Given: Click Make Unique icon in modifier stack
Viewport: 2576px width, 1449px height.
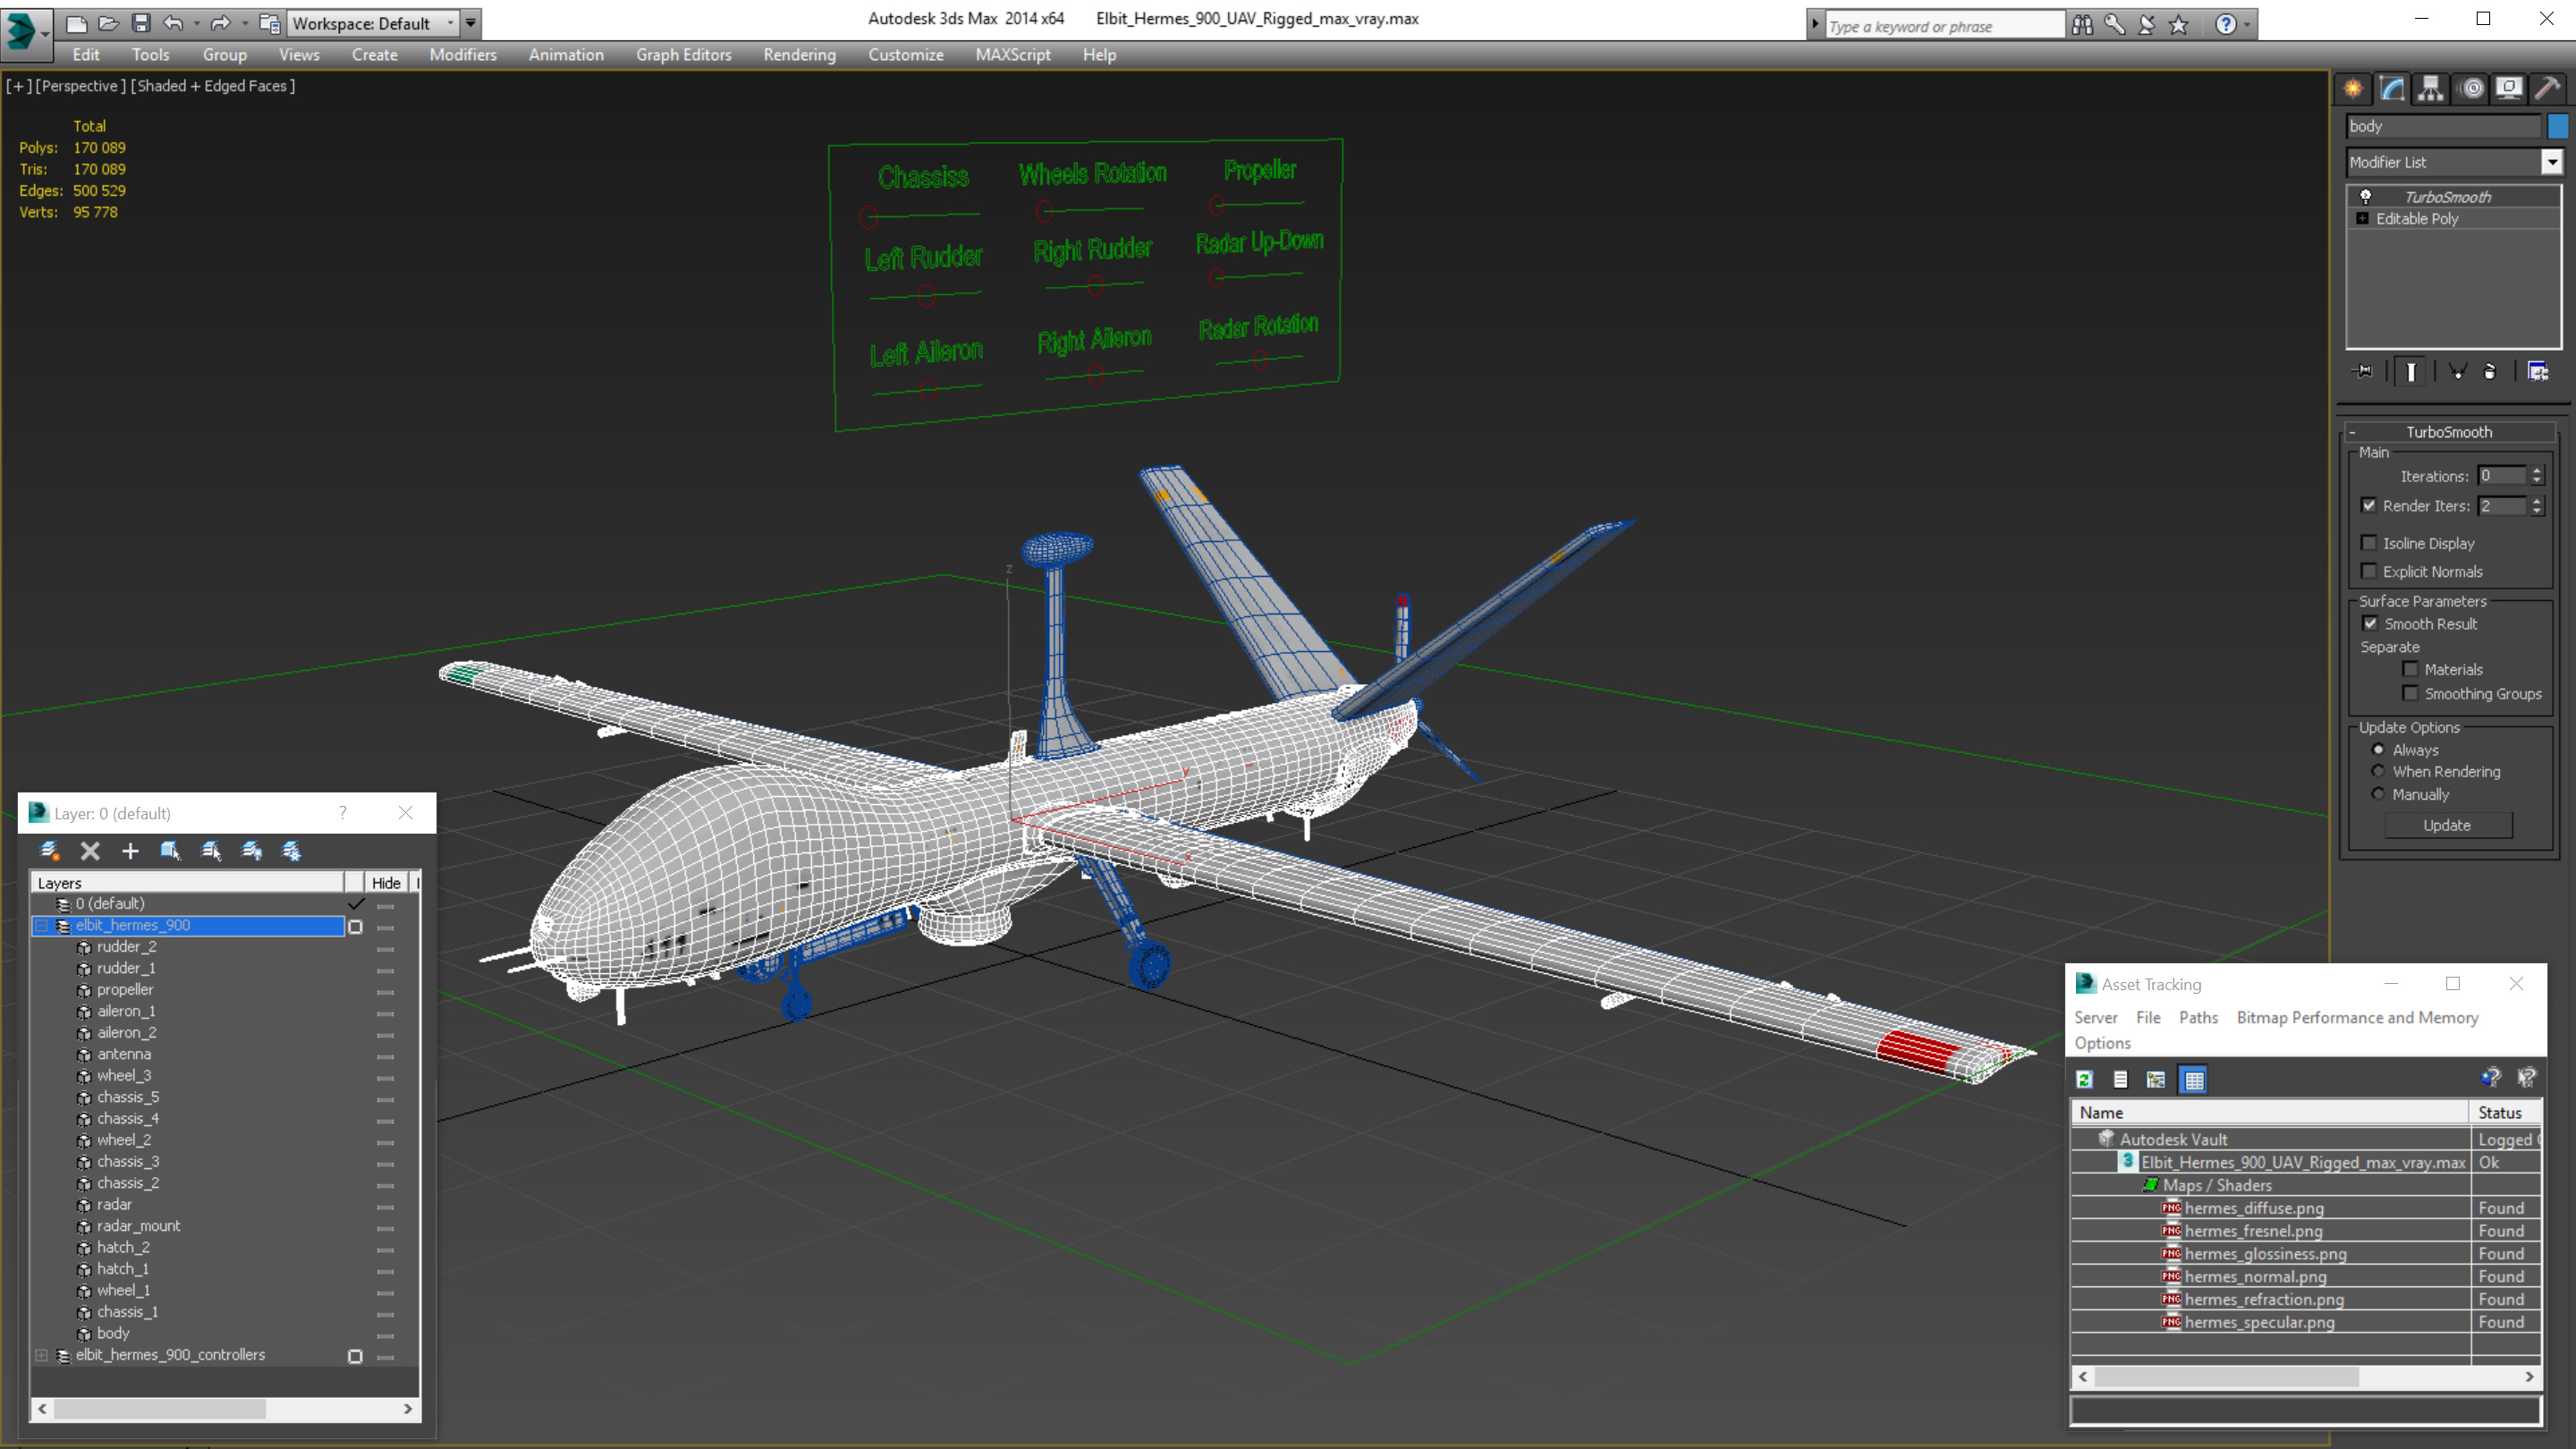Looking at the screenshot, I should [2457, 371].
